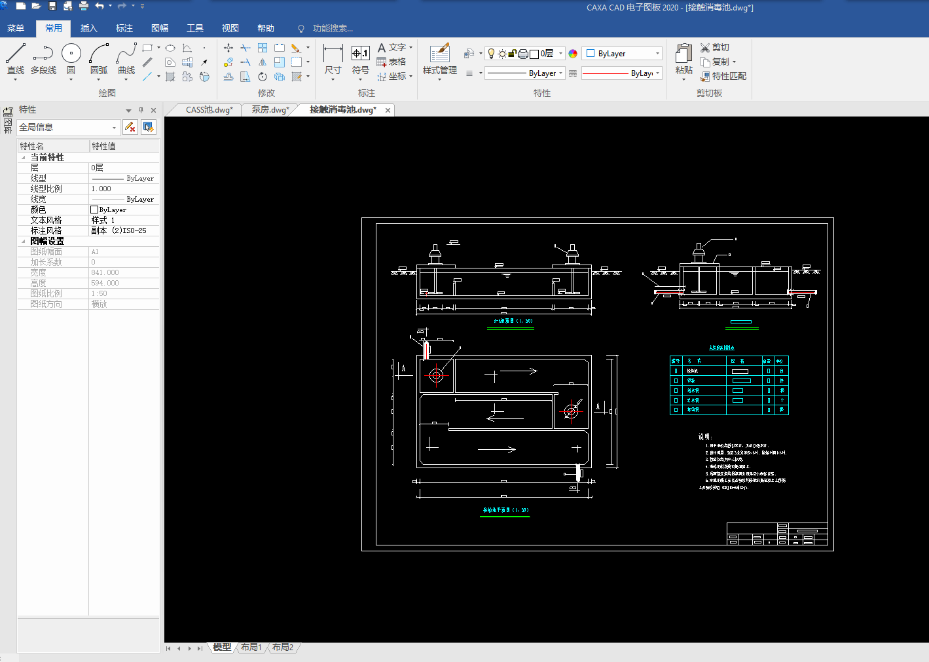Pick the polygon drawing tool
Image resolution: width=929 pixels, height=662 pixels.
coord(170,62)
